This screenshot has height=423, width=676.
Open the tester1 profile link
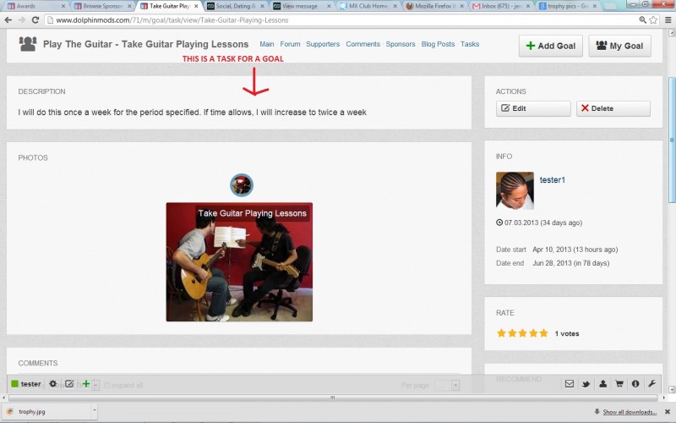coord(553,180)
